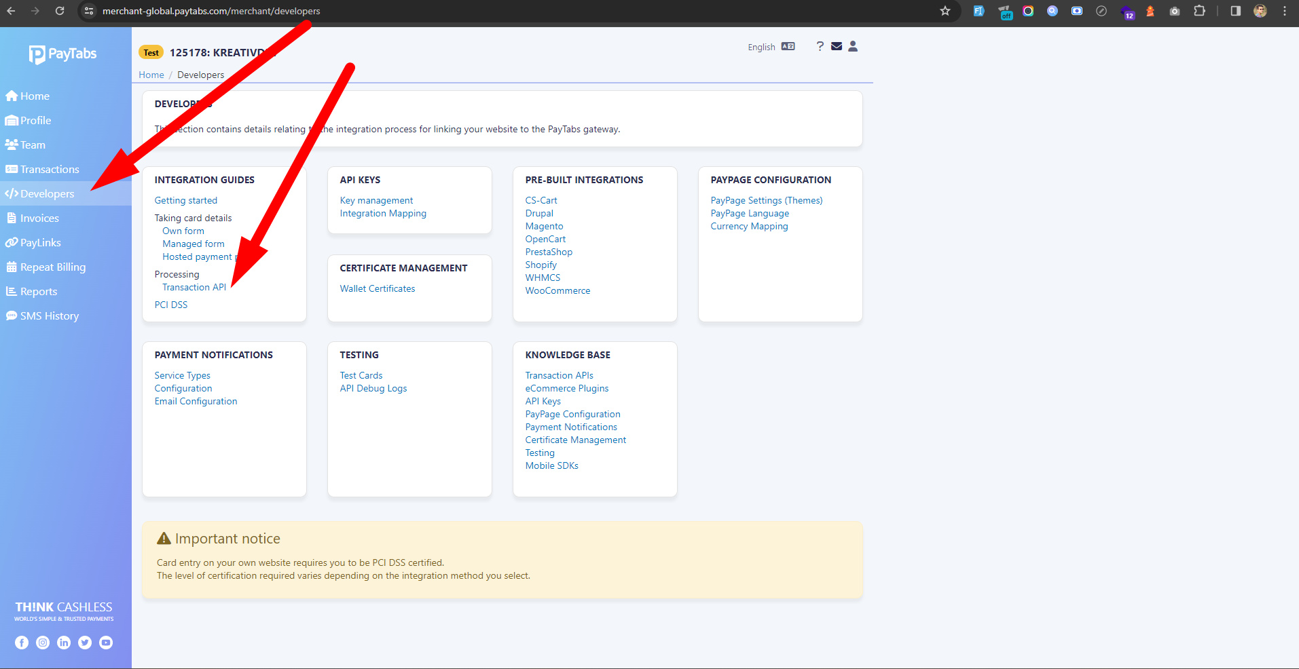Open PrestaShop integration
Viewport: 1299px width, 669px height.
tap(549, 252)
